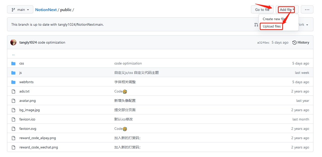Open tangly1024 author link
Screen dimensions: 322x157
pyautogui.click(x=28, y=42)
